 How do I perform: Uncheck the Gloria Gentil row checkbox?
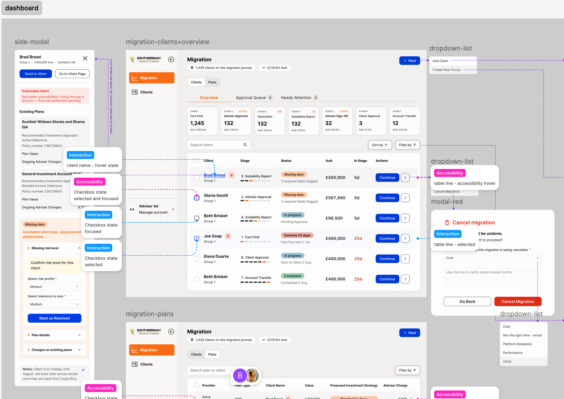(x=197, y=198)
